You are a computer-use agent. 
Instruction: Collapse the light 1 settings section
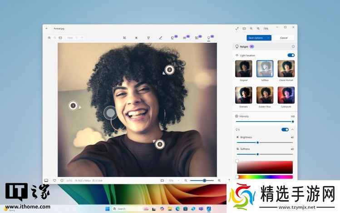pyautogui.click(x=293, y=130)
